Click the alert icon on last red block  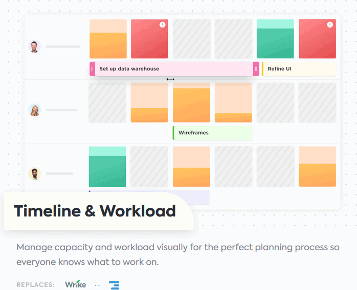click(330, 25)
